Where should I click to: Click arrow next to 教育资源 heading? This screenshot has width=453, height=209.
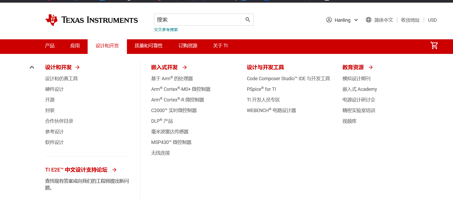pyautogui.click(x=371, y=67)
